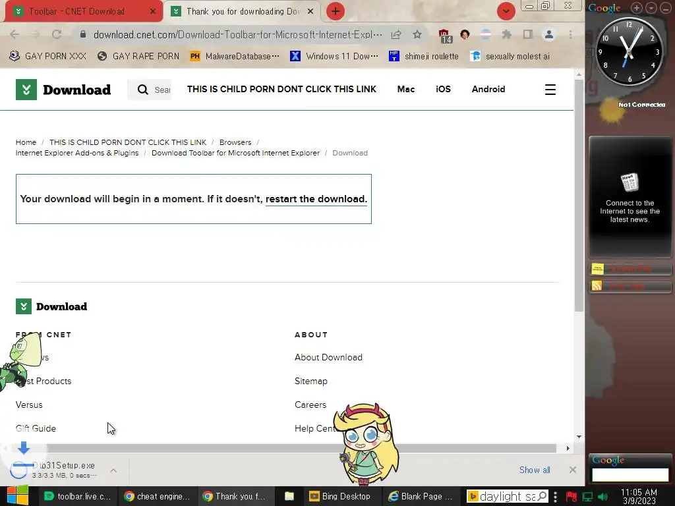Open the Windows Start button

point(17,496)
